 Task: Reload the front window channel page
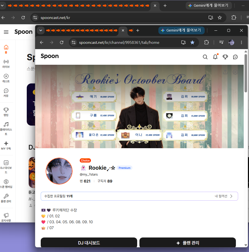[62, 42]
